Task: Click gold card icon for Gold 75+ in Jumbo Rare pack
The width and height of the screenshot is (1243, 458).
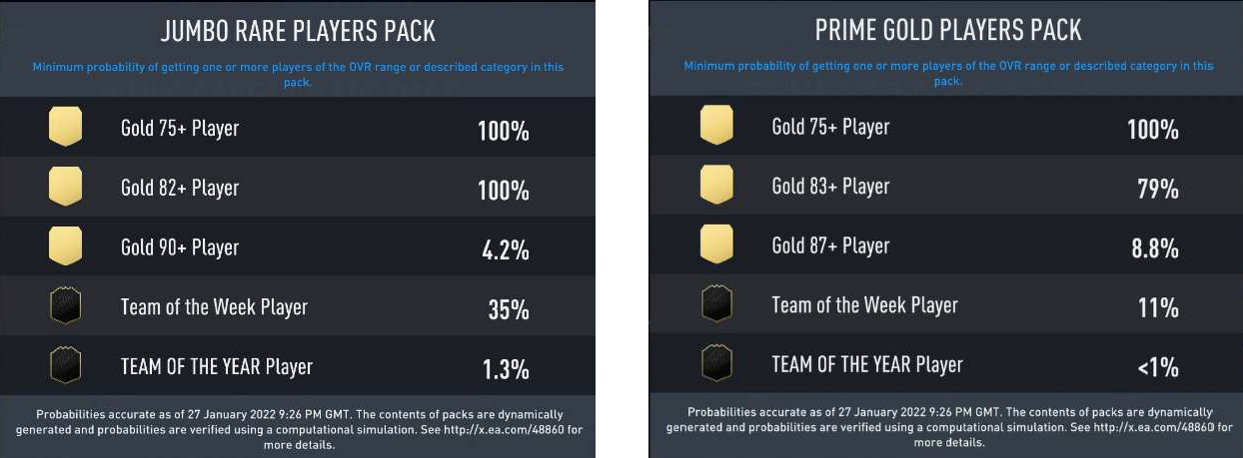Action: [x=65, y=128]
